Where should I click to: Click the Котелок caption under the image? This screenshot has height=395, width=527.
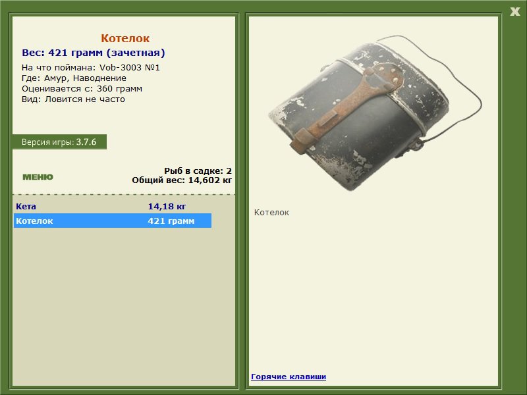271,213
